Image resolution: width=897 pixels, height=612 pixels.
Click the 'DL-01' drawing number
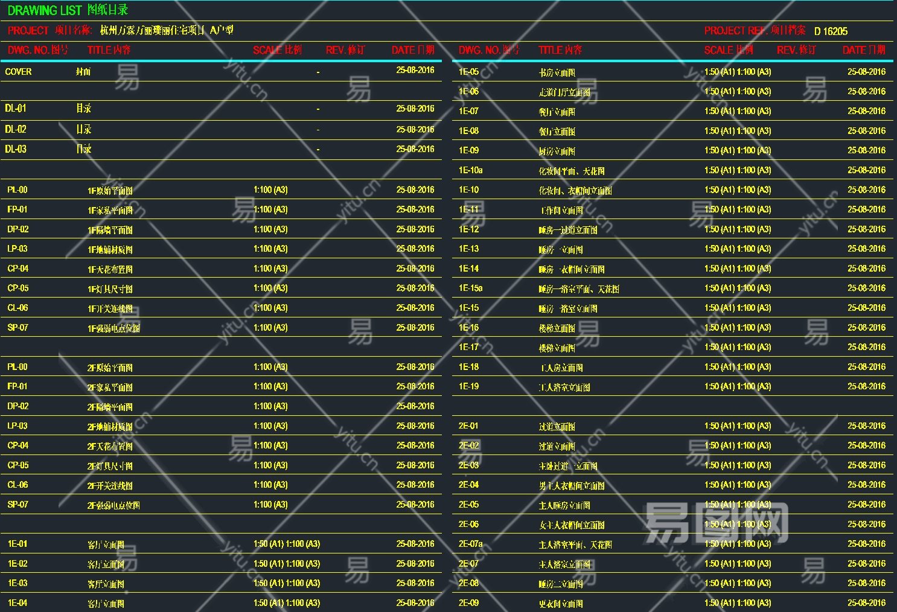[16, 109]
